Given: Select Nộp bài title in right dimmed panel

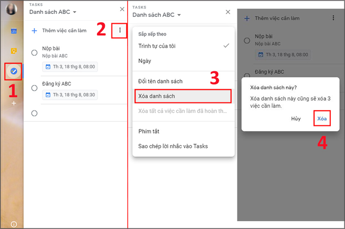Looking at the screenshot, I should coord(264,36).
